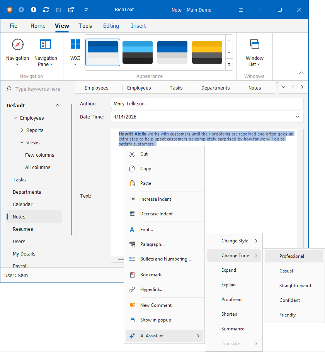Image resolution: width=325 pixels, height=352 pixels.
Task: Switch to the Insert ribbon tab
Action: (138, 26)
